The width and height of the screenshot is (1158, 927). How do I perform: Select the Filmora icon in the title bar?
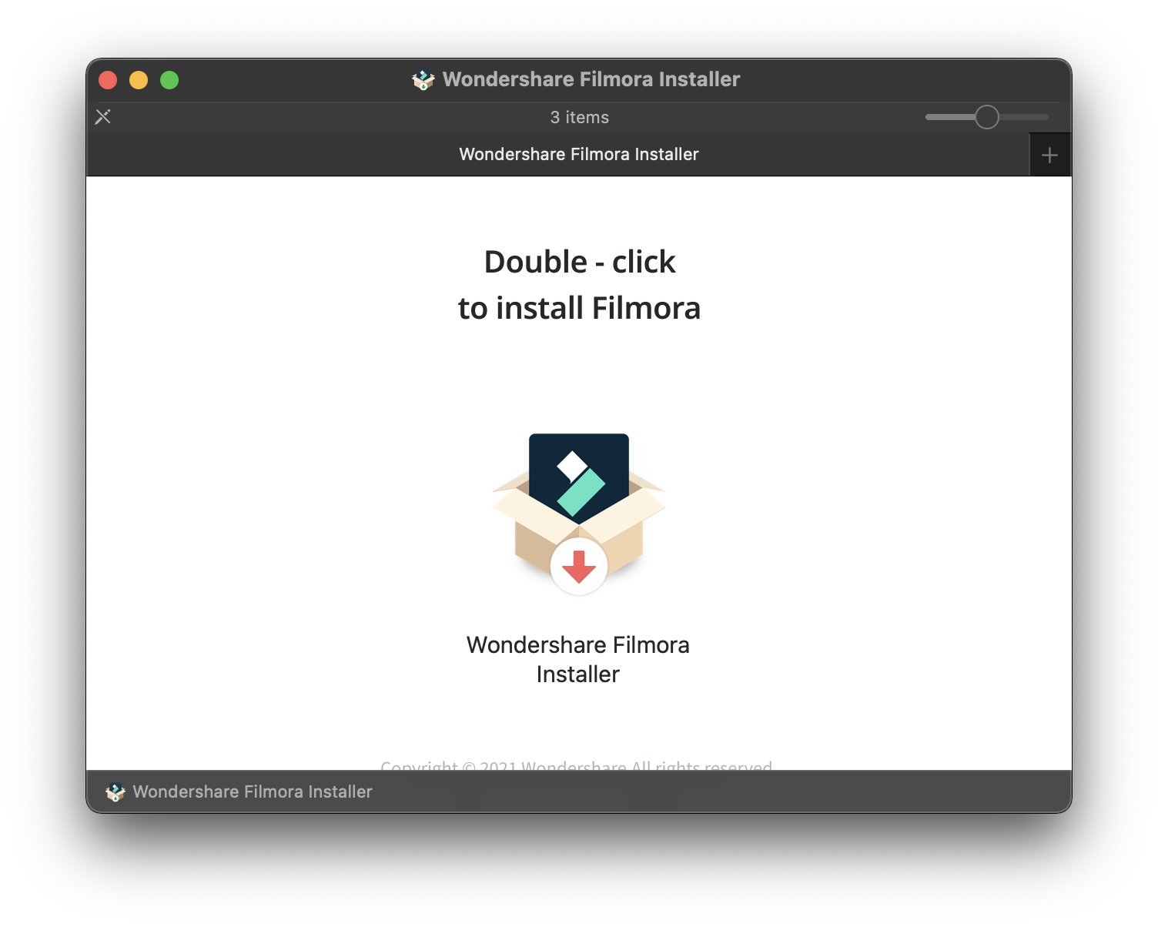coord(423,79)
